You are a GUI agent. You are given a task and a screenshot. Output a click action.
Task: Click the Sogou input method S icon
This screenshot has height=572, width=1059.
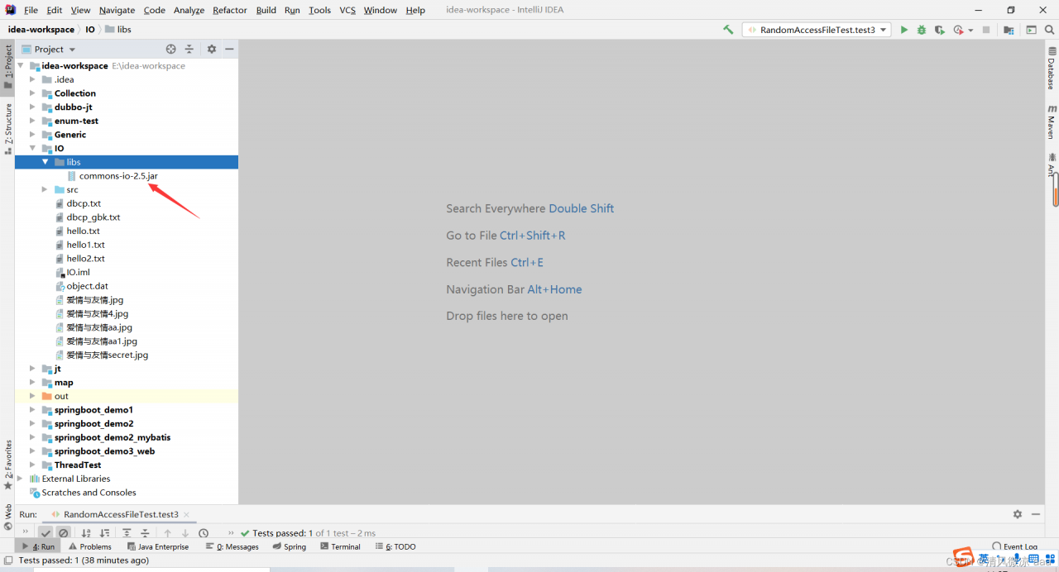click(963, 556)
